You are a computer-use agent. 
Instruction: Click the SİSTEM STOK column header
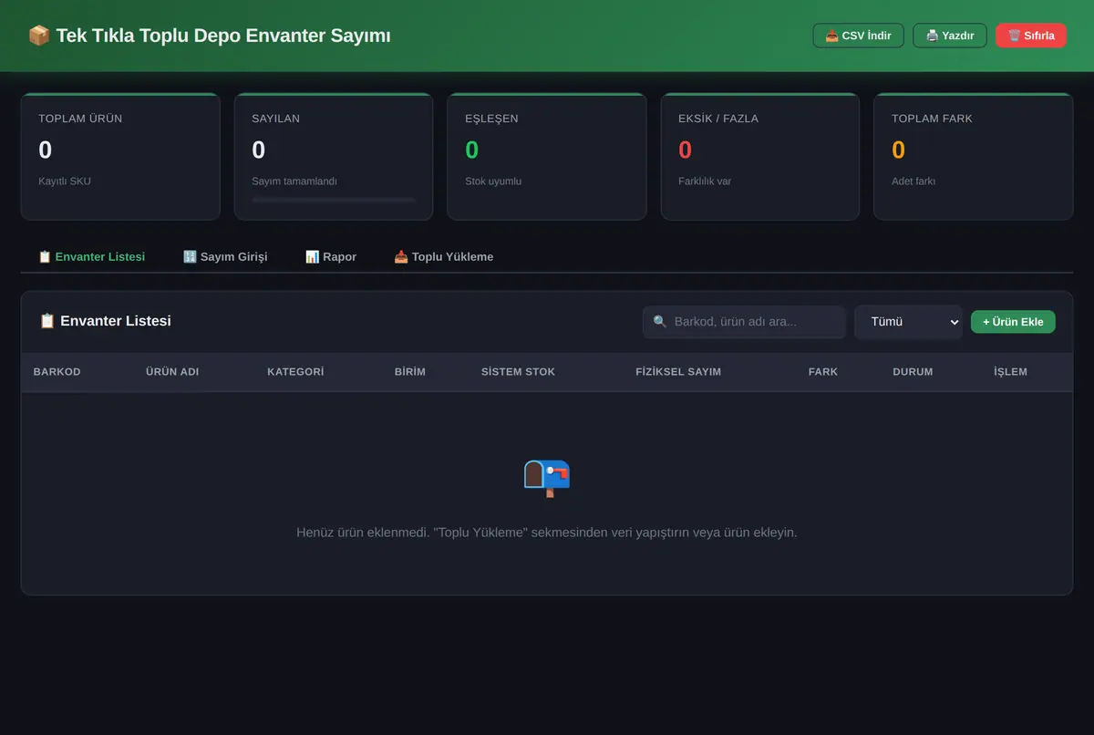tap(518, 372)
